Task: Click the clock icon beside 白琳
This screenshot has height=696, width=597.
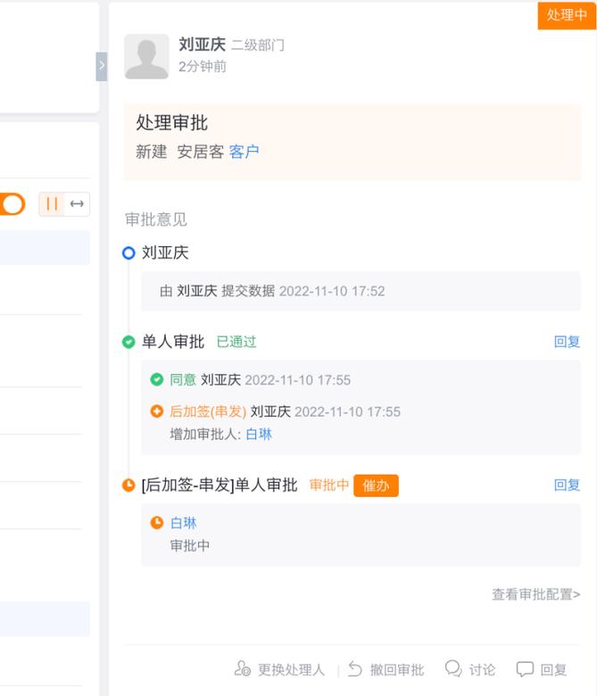Action: point(157,523)
